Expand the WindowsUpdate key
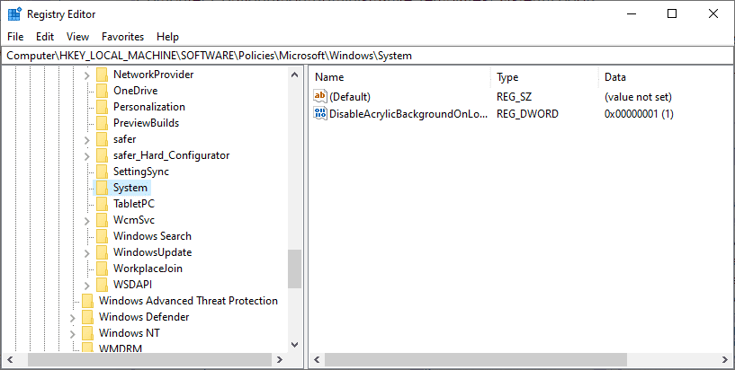Viewport: 735px width, 370px height. (x=87, y=252)
